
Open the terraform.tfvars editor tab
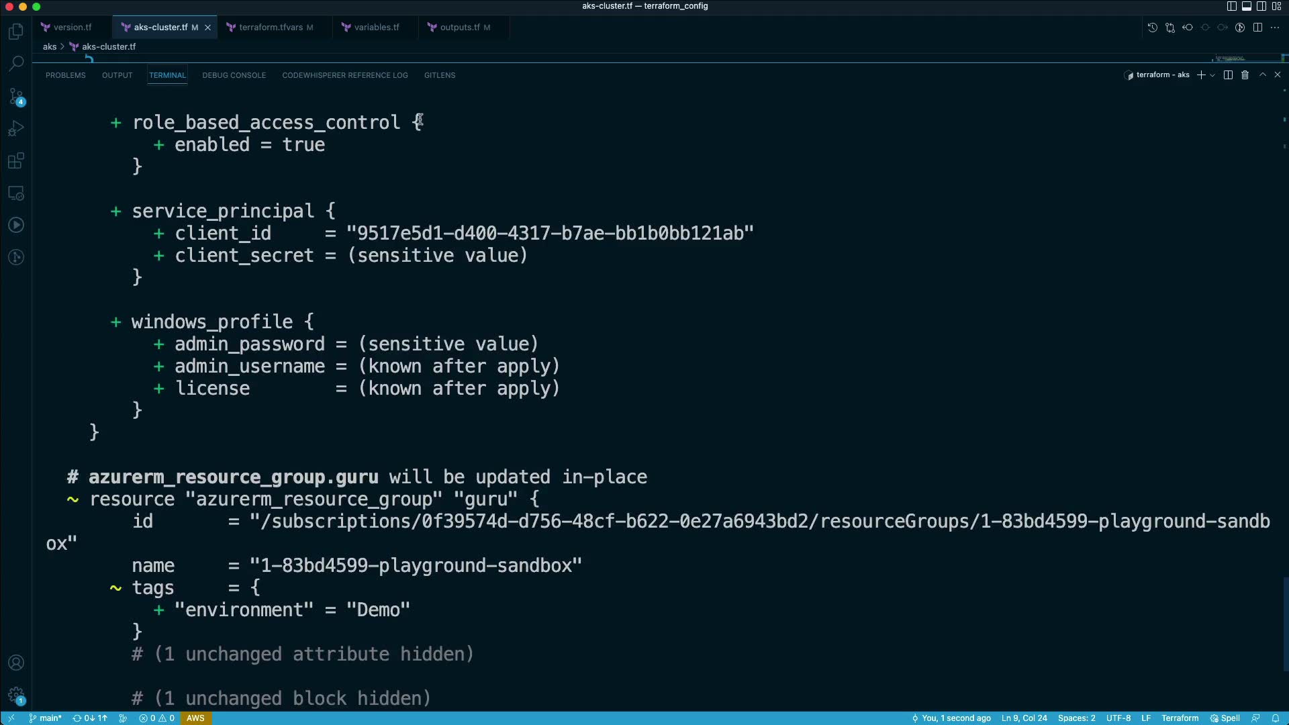click(x=271, y=28)
